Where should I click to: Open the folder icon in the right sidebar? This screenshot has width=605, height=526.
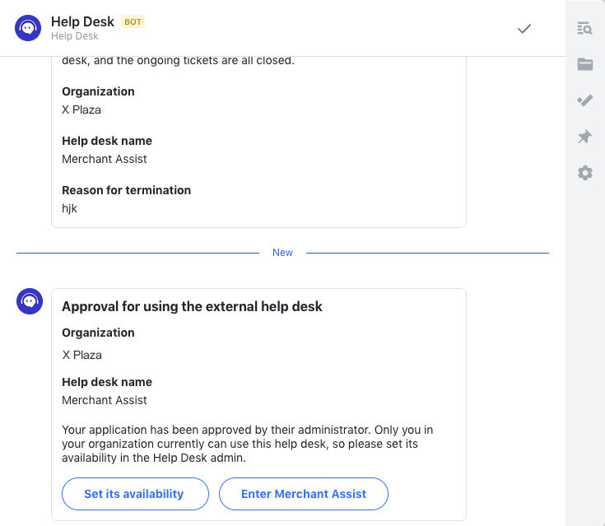585,64
